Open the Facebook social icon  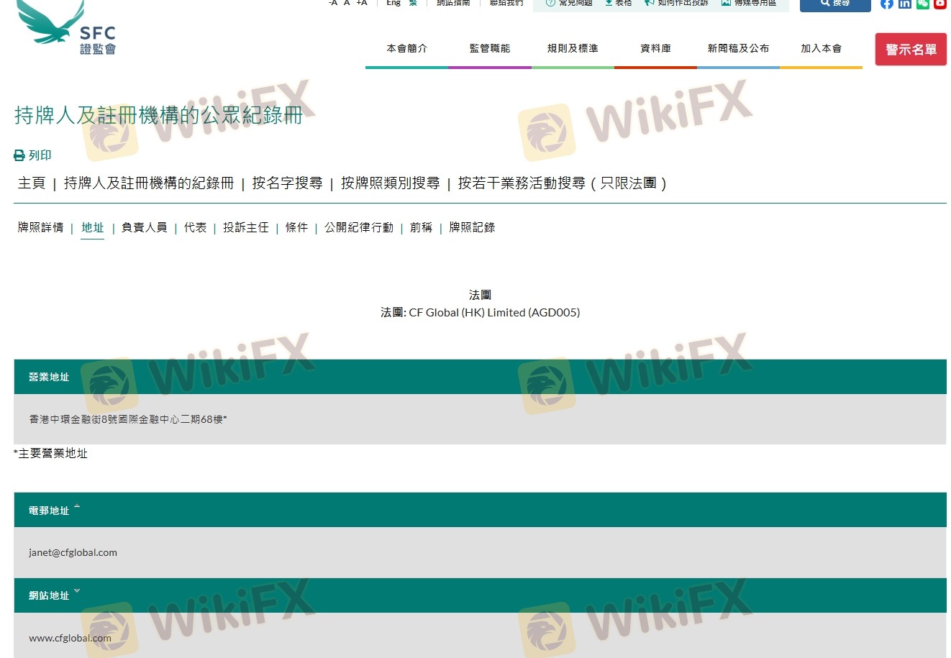point(887,4)
